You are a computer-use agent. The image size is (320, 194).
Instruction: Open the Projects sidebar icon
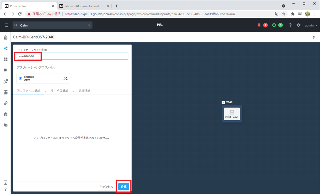coord(6,125)
